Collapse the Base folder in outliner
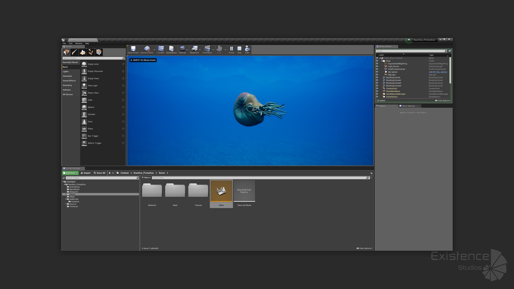 click(x=382, y=61)
